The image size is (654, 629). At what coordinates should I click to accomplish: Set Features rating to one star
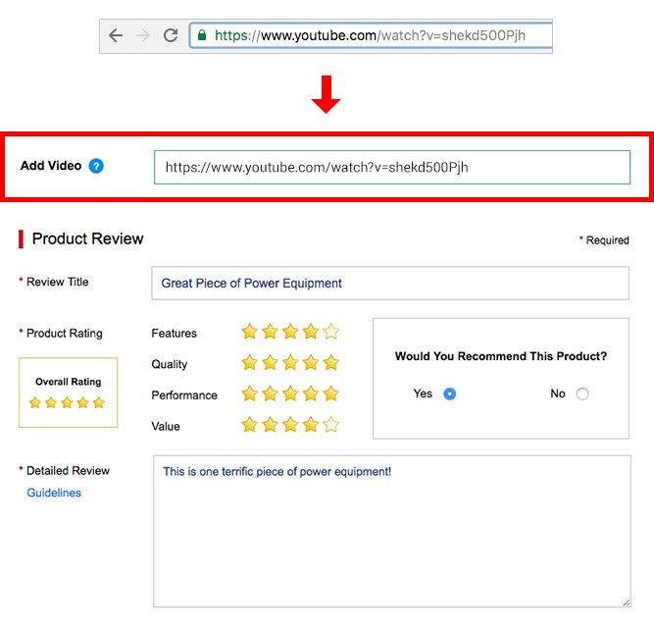pyautogui.click(x=249, y=332)
